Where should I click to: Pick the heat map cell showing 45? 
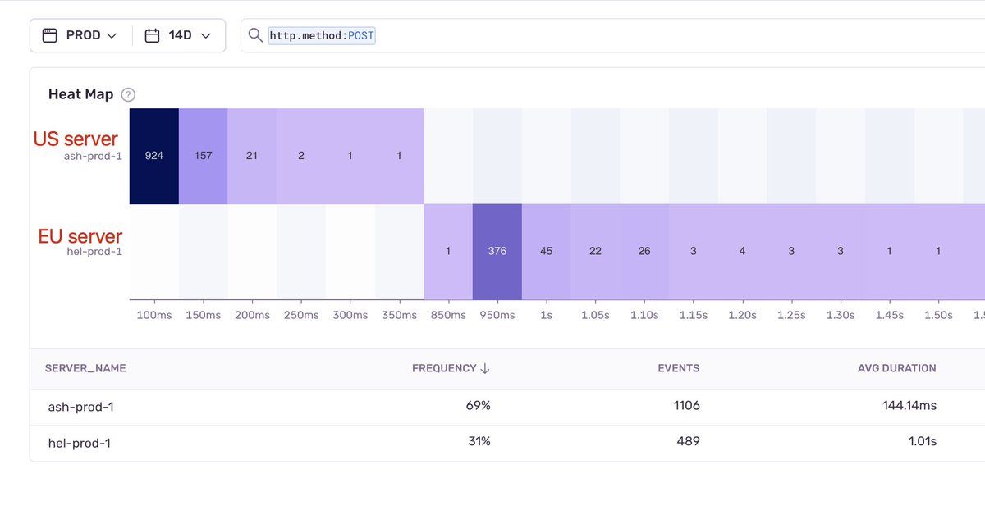[546, 251]
